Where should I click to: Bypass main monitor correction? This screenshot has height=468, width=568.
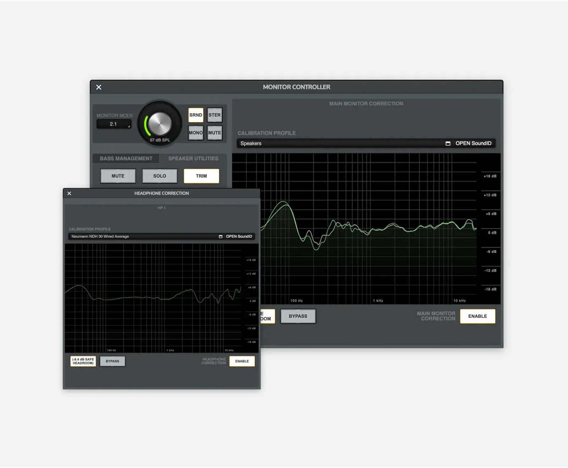298,316
